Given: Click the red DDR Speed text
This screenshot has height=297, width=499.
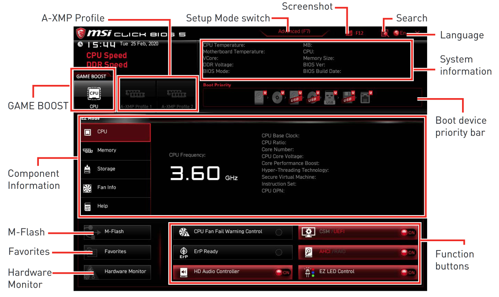Looking at the screenshot, I should (x=107, y=65).
